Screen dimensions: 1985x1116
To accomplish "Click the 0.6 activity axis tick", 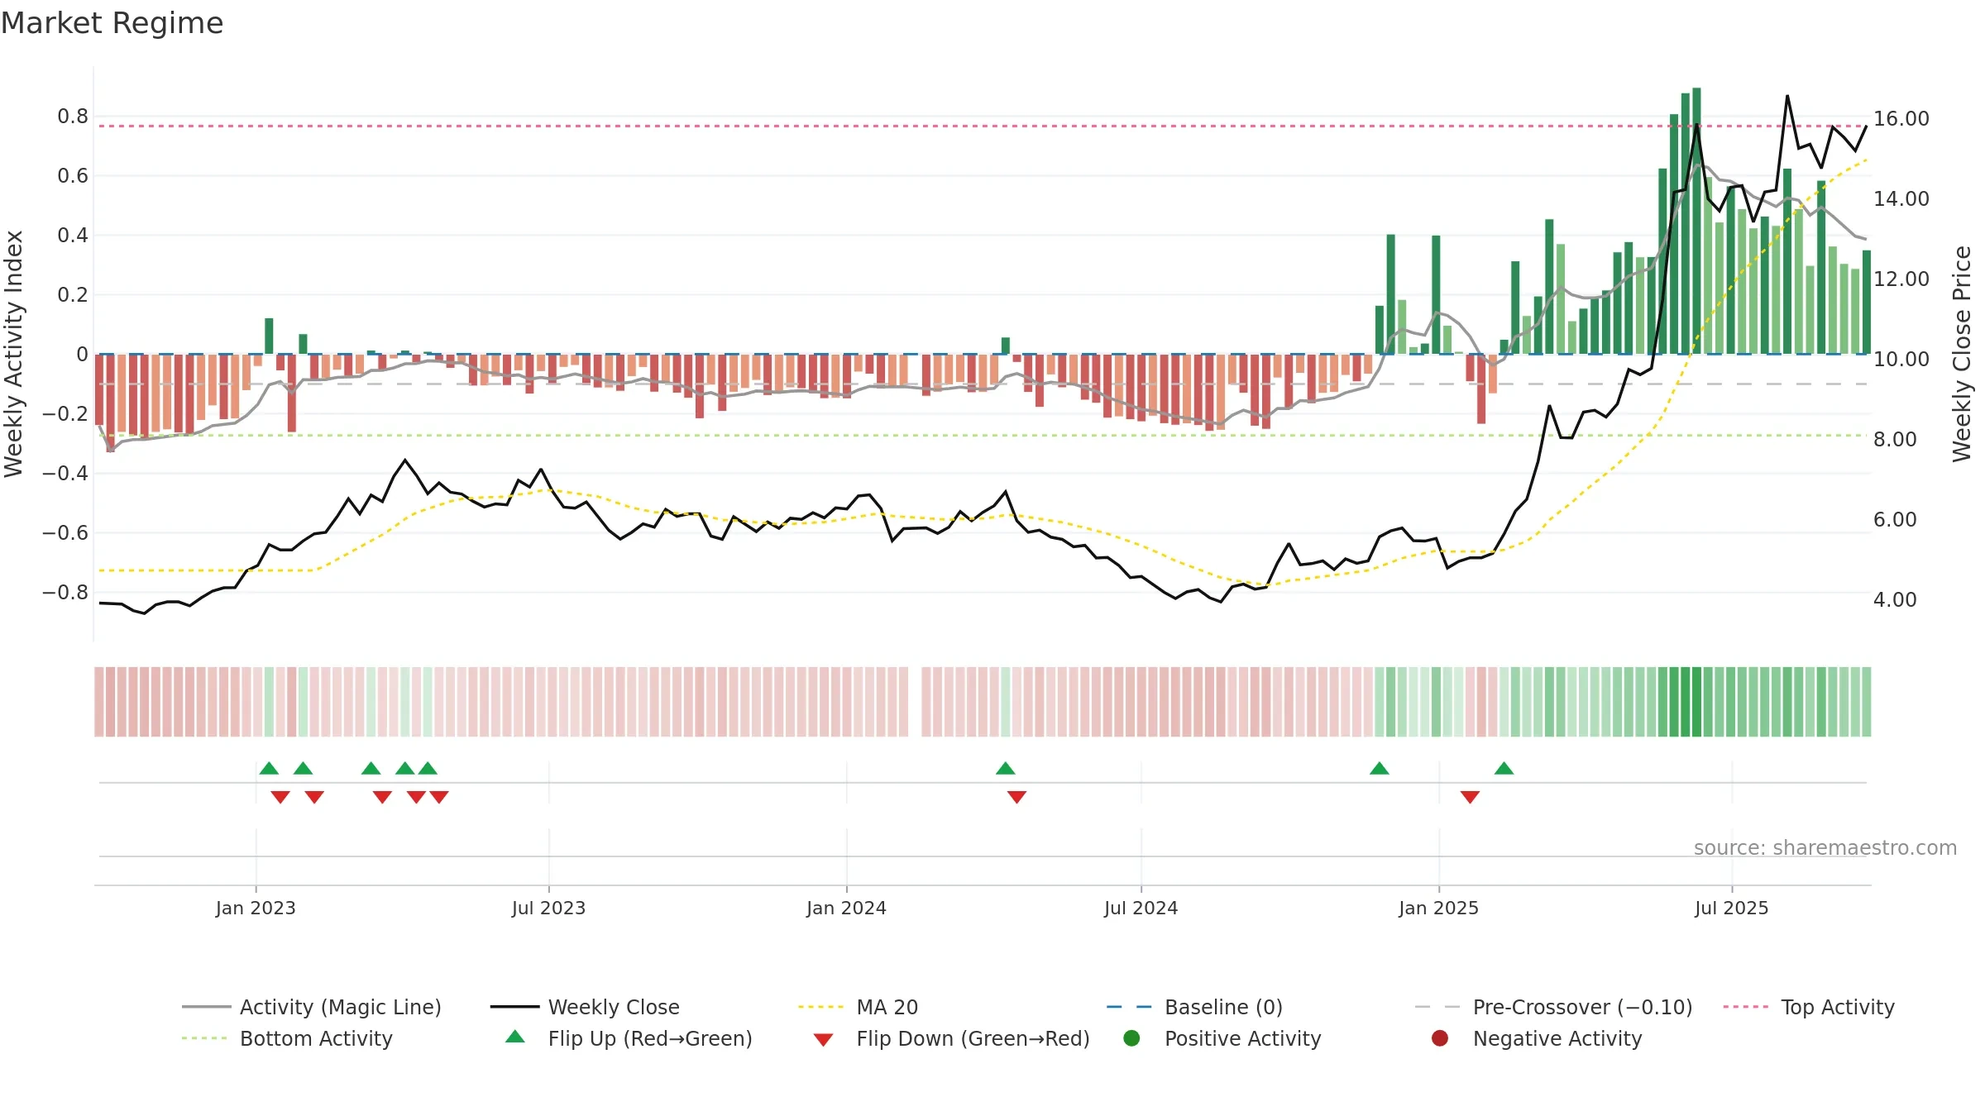I will click(x=73, y=176).
